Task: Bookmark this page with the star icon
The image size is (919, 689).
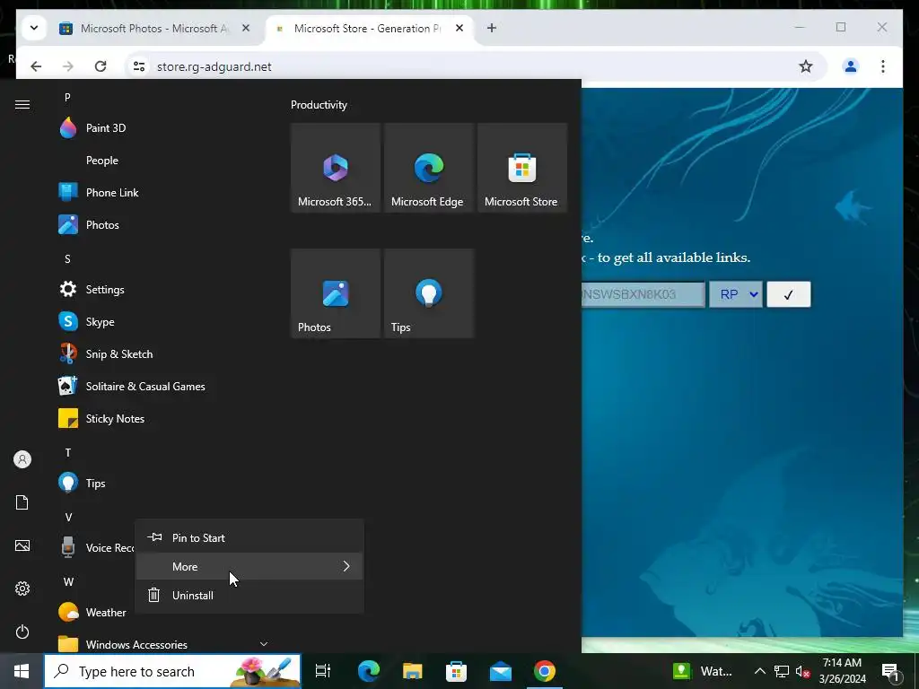Action: [806, 66]
